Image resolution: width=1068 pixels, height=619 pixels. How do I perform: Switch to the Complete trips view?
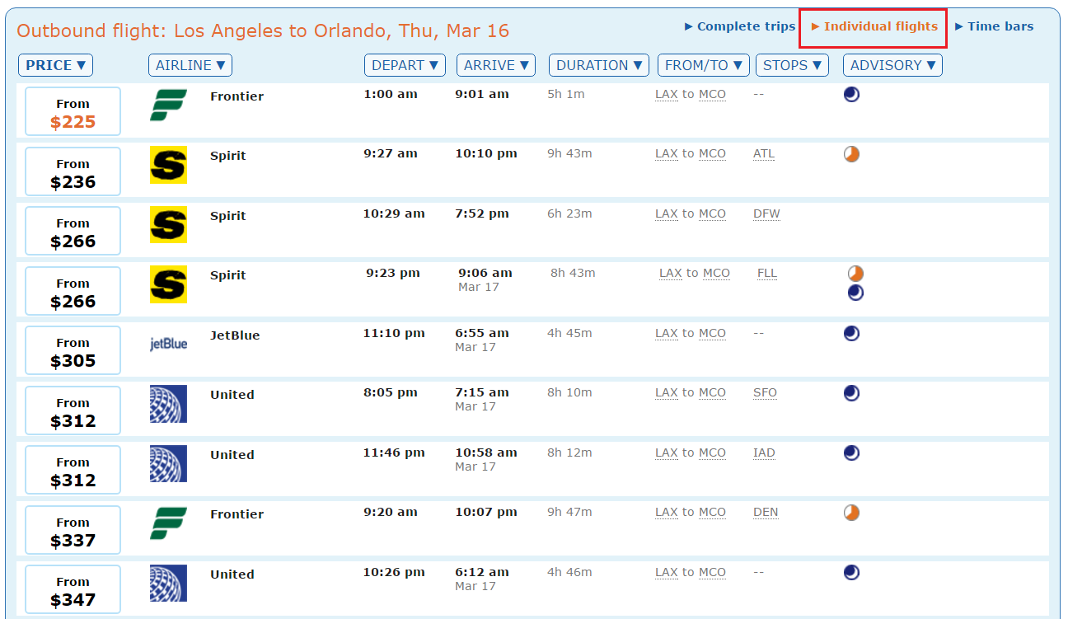(x=738, y=26)
